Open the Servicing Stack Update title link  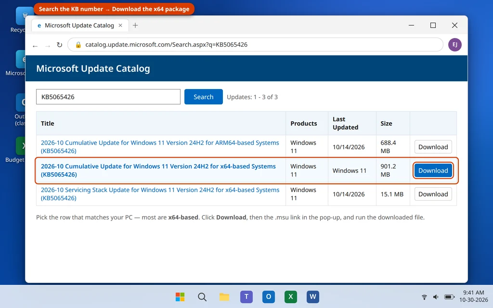[160, 194]
